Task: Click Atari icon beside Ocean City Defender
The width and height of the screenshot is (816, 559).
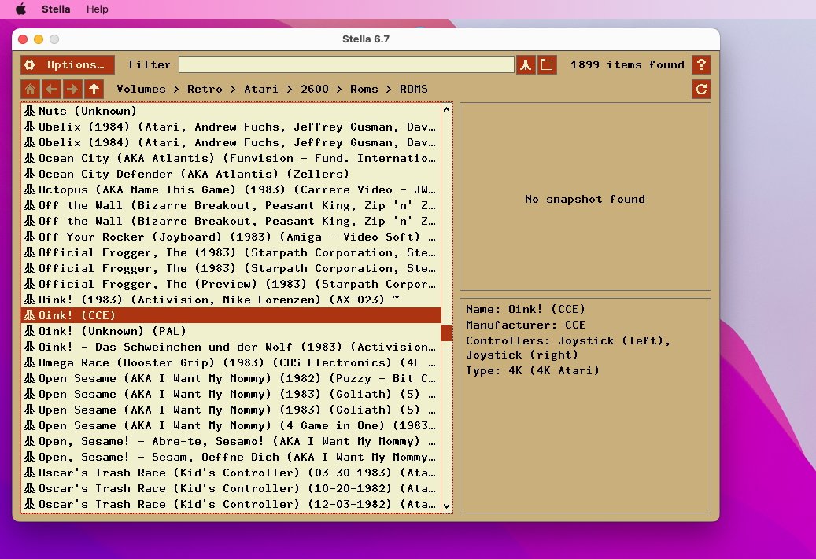Action: [x=30, y=174]
